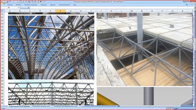Select column B header
The height and width of the screenshot is (110, 196).
(x=20, y=11)
